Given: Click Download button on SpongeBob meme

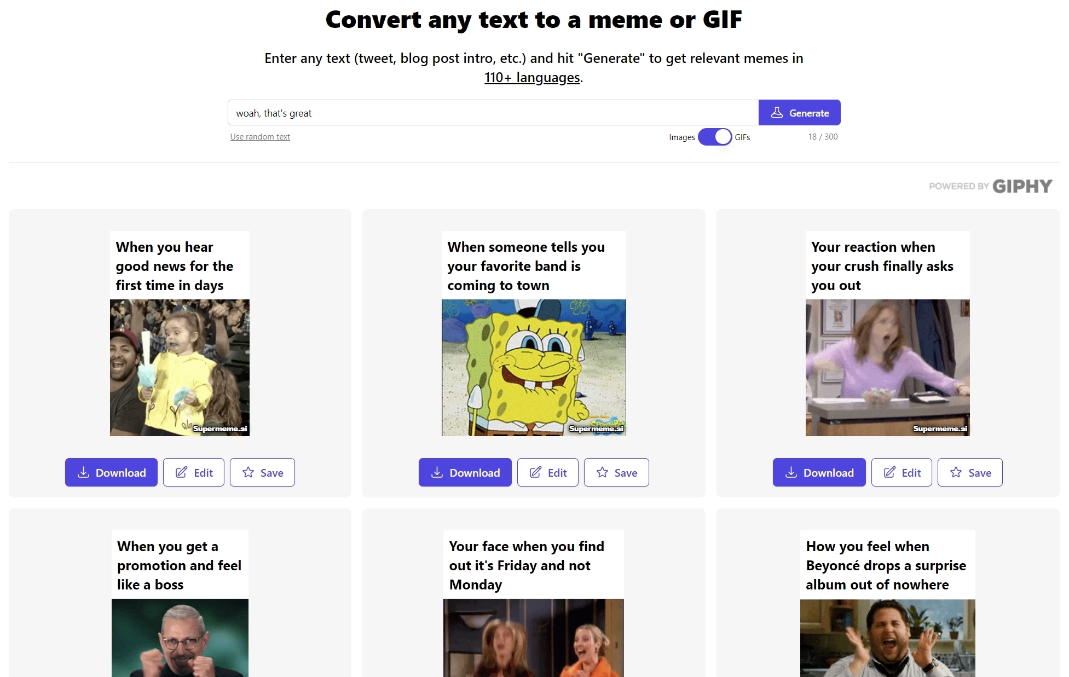Looking at the screenshot, I should click(x=464, y=472).
